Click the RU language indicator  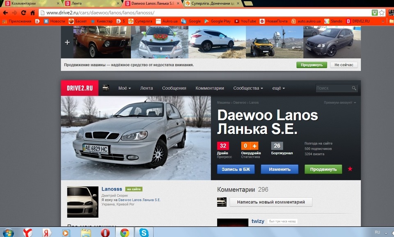377,232
